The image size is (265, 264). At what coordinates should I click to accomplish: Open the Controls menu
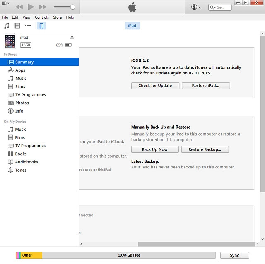[42, 17]
